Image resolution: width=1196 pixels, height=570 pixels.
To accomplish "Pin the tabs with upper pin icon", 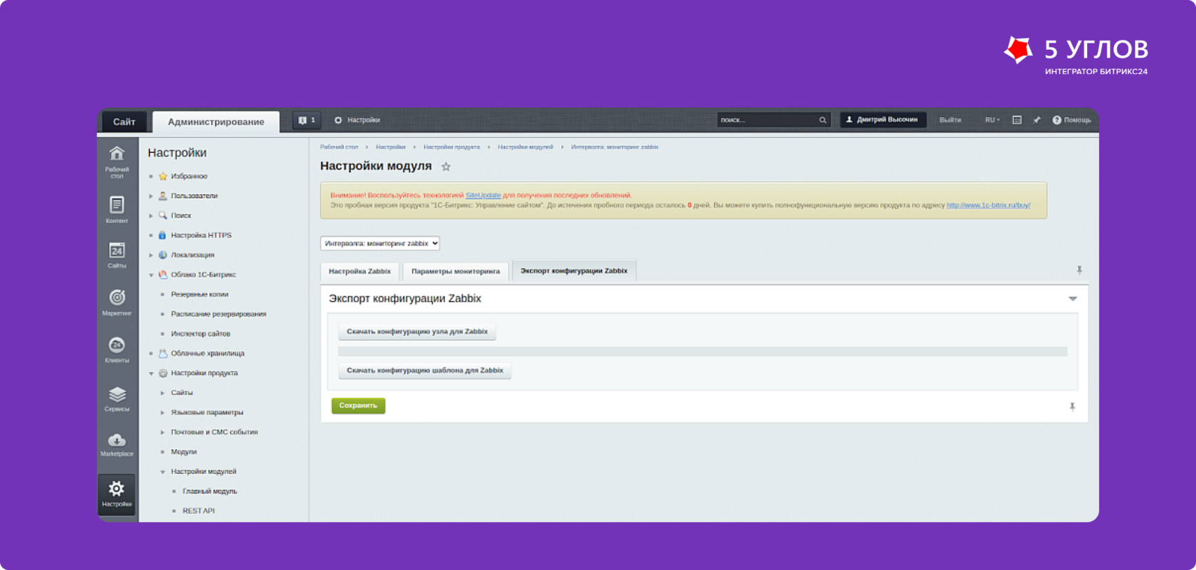I will pyautogui.click(x=1079, y=270).
